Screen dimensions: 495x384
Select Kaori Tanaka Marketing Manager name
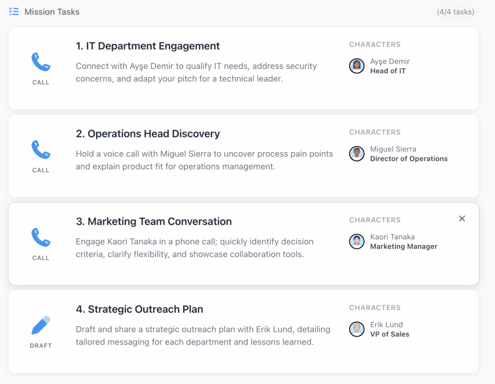(393, 237)
